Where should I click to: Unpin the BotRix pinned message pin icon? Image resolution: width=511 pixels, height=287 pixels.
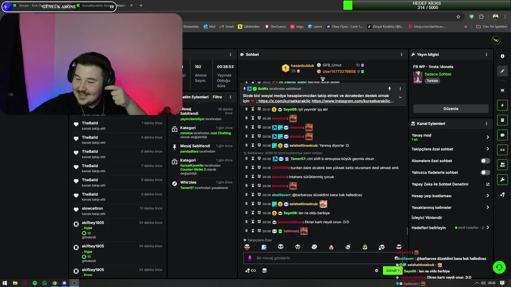click(x=390, y=89)
